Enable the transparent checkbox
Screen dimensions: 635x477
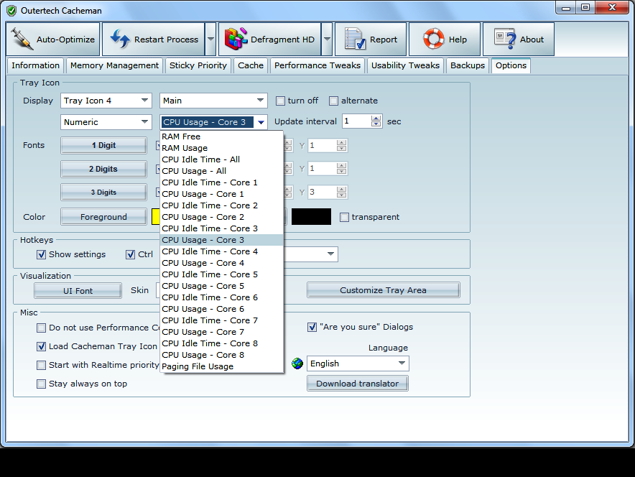[344, 218]
